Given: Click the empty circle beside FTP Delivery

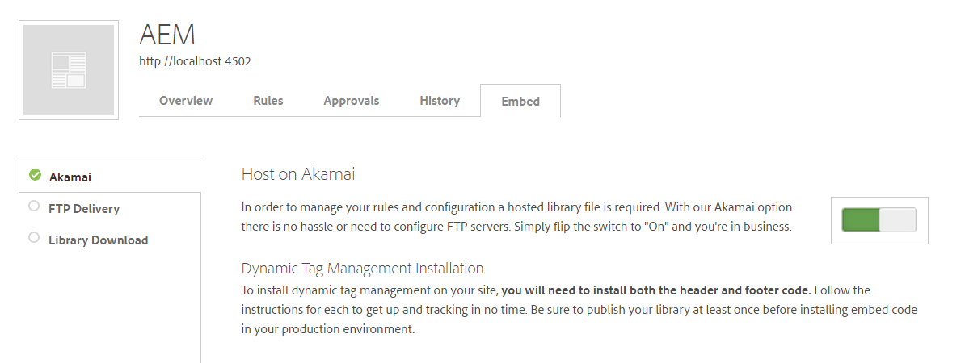Looking at the screenshot, I should click(34, 207).
